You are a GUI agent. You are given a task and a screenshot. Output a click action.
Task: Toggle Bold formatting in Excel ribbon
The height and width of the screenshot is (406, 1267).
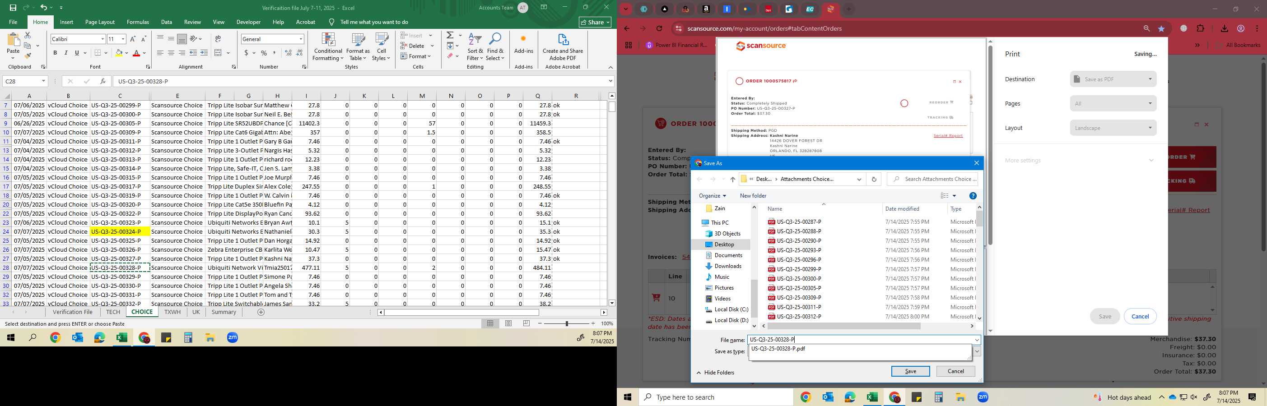(x=55, y=53)
